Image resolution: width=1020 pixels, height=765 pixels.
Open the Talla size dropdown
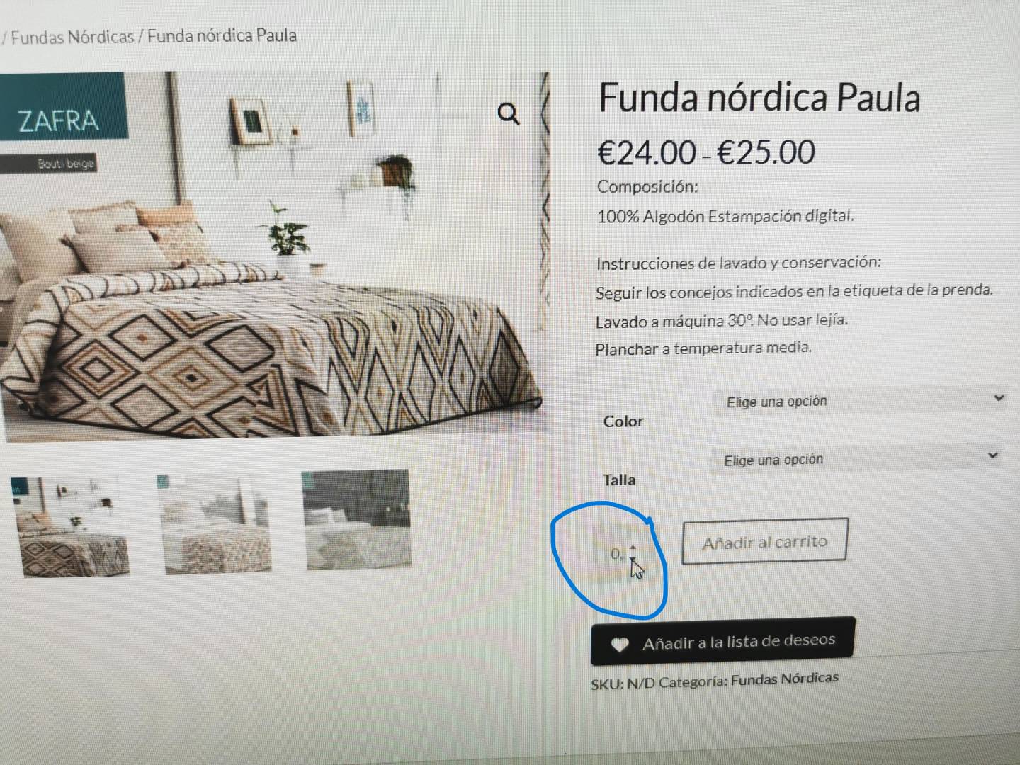(858, 459)
